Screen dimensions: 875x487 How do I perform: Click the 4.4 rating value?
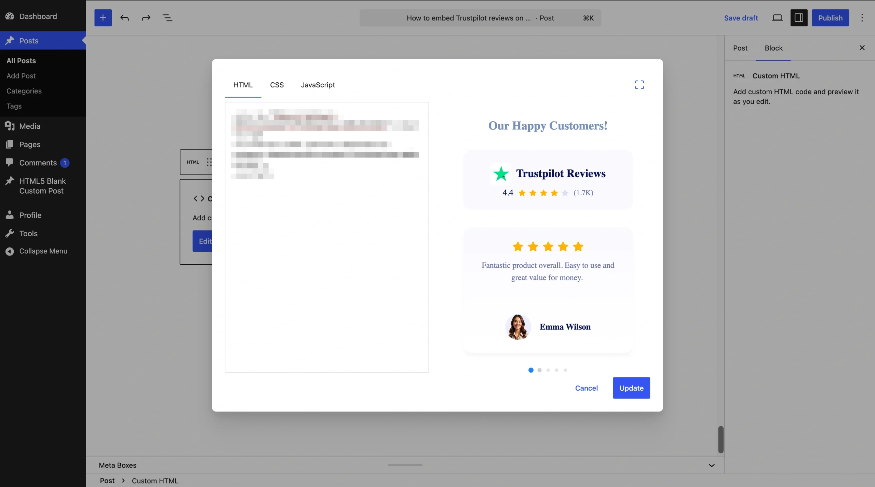point(508,193)
